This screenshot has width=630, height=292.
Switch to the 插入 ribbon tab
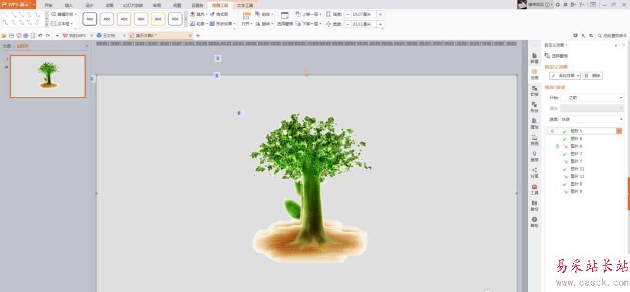(69, 5)
